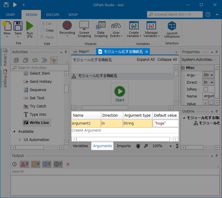
Task: Select the Write Line activity
Action: coord(37,123)
